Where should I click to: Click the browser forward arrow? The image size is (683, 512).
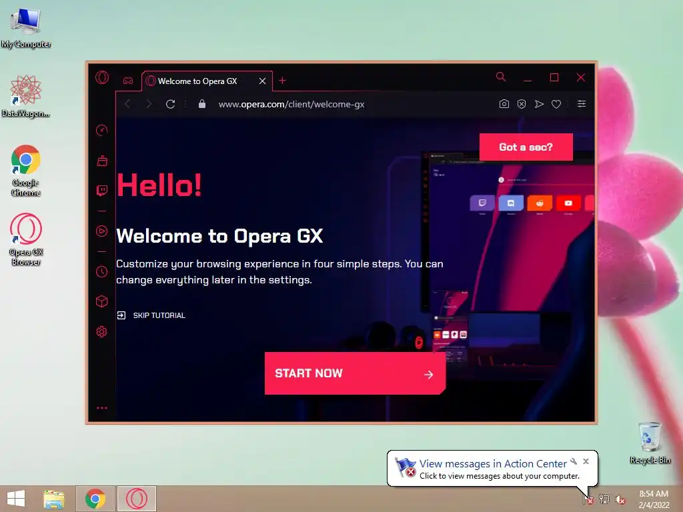(149, 104)
